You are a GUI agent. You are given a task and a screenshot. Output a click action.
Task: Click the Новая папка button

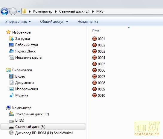tap(88, 22)
